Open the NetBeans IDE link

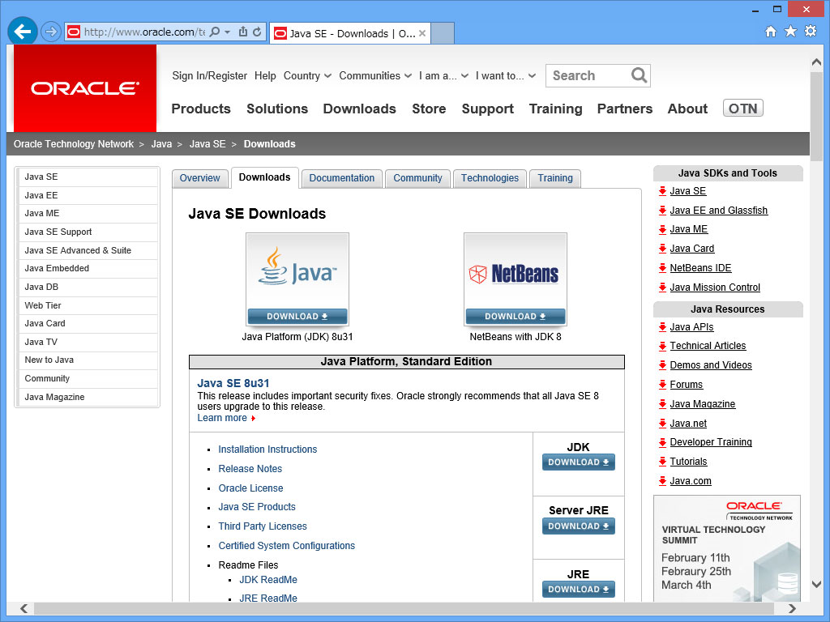[x=700, y=267]
